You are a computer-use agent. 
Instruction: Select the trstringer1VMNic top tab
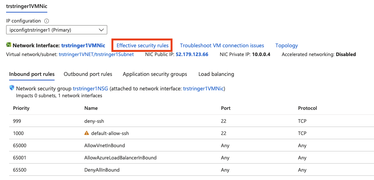point(26,6)
